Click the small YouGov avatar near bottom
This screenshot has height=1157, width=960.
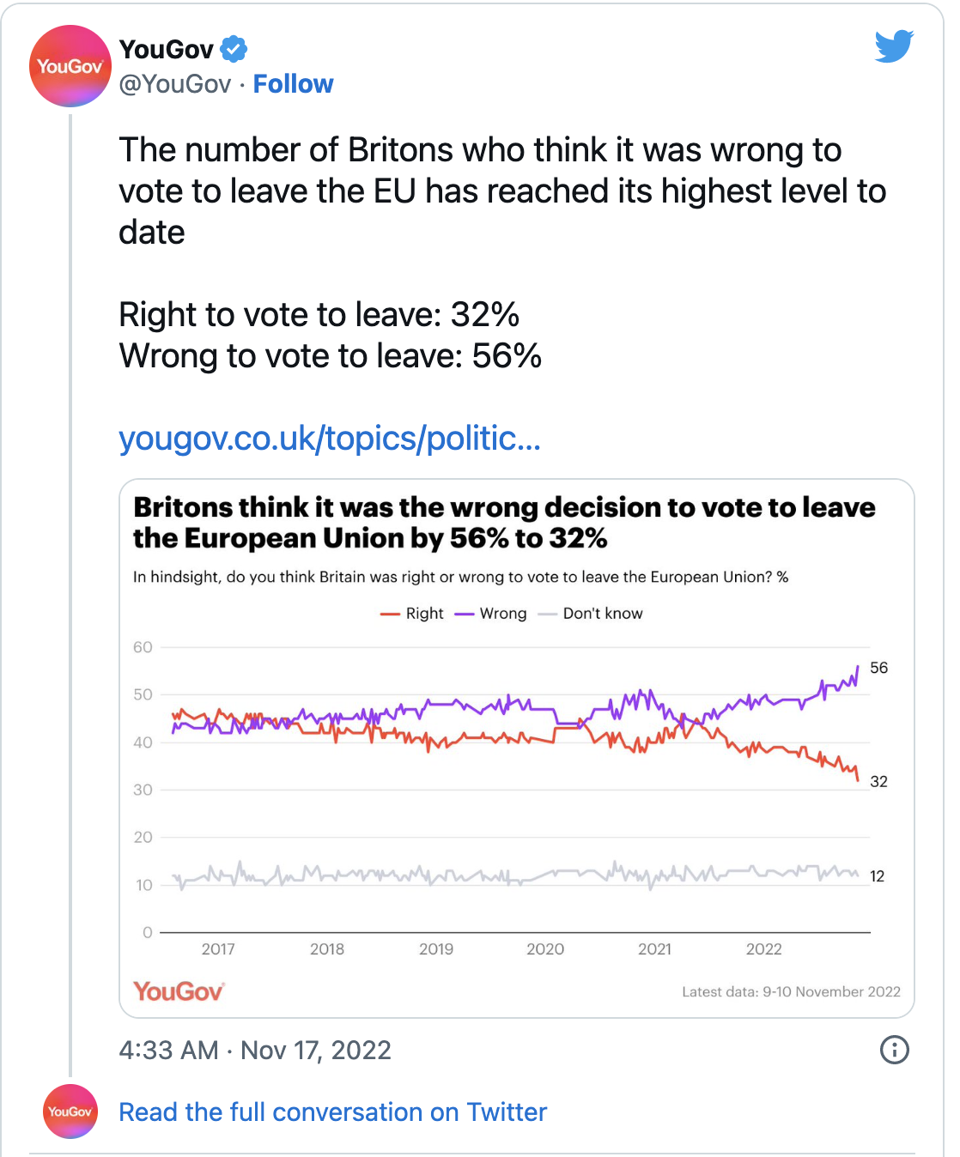tap(70, 1112)
